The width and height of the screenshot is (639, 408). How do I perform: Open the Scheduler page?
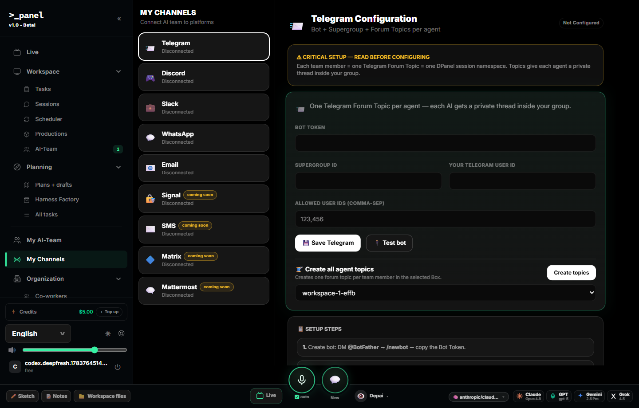(49, 119)
